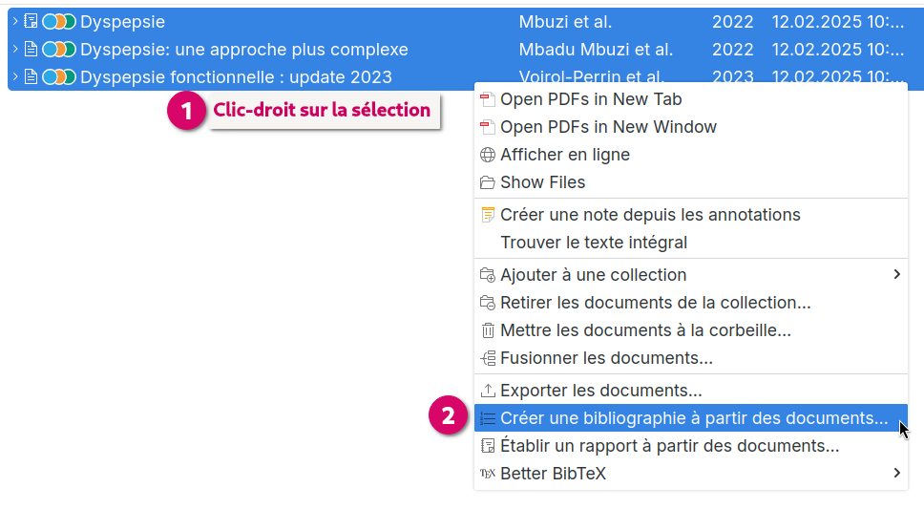Click the trash icon next to Mettre à la corbeille
This screenshot has height=509, width=924.
pyautogui.click(x=488, y=330)
